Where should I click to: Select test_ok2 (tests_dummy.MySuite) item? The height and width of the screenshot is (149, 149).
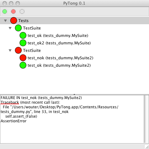pos(59,43)
